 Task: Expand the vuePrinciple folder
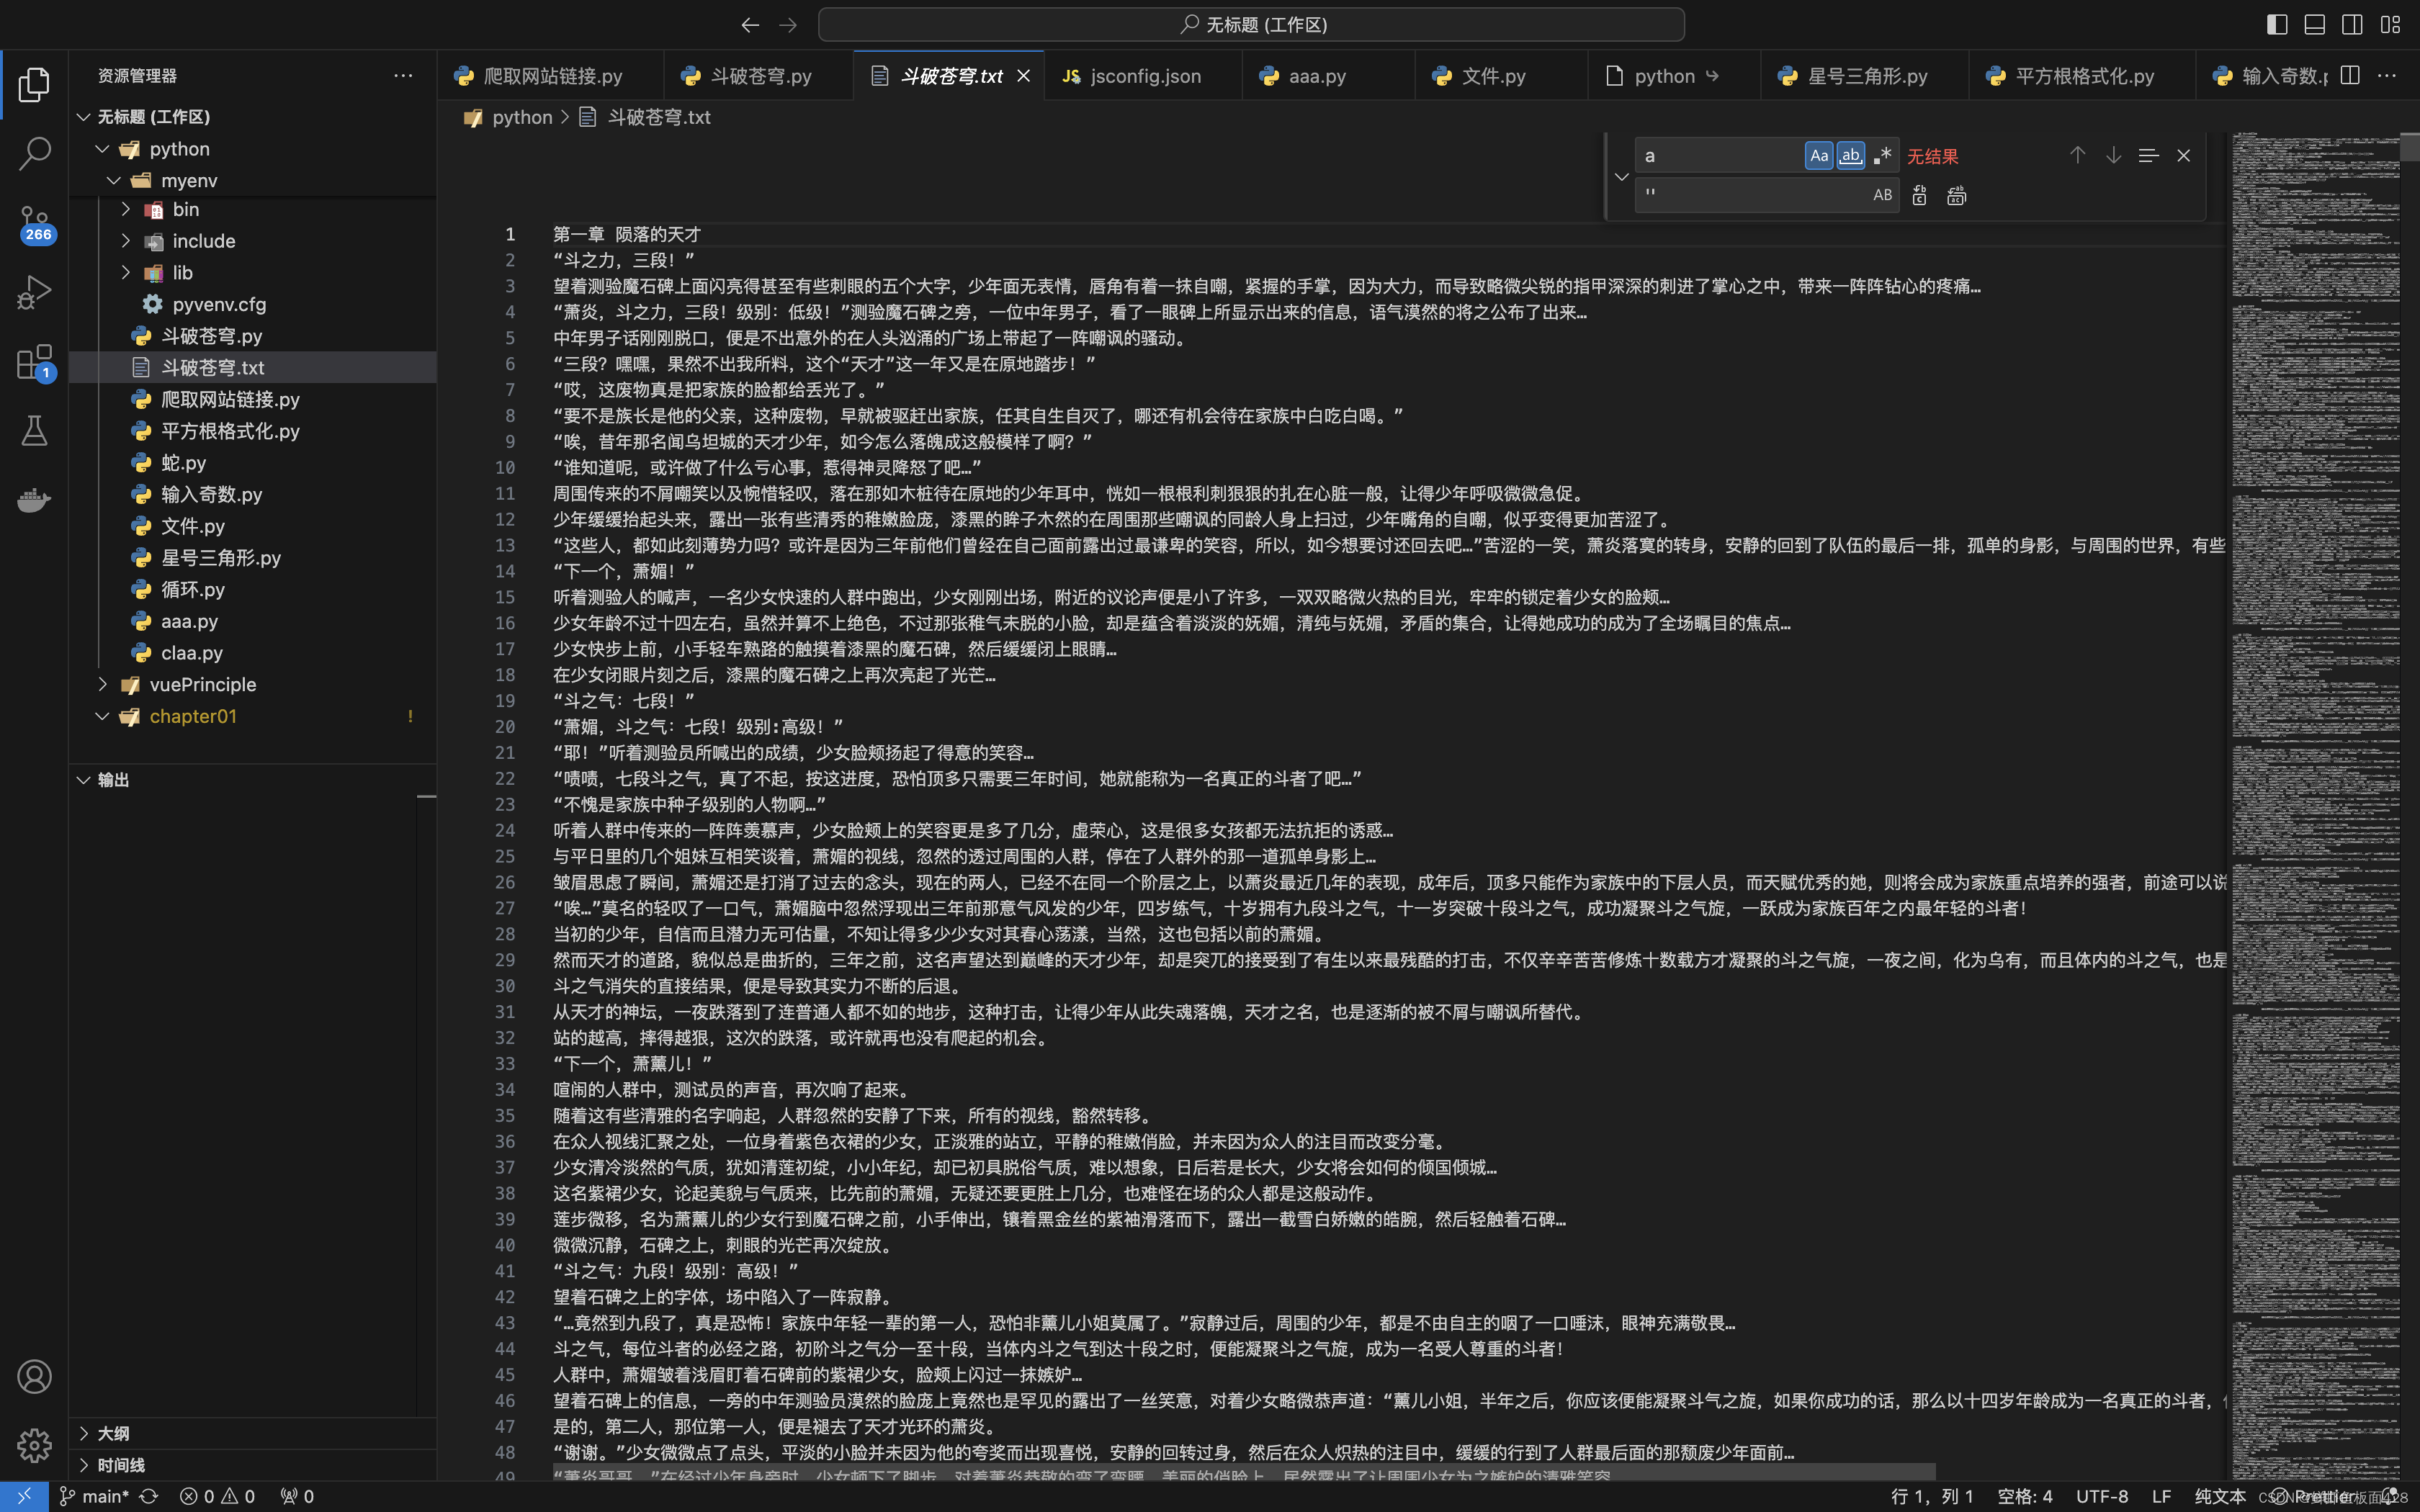coord(102,685)
